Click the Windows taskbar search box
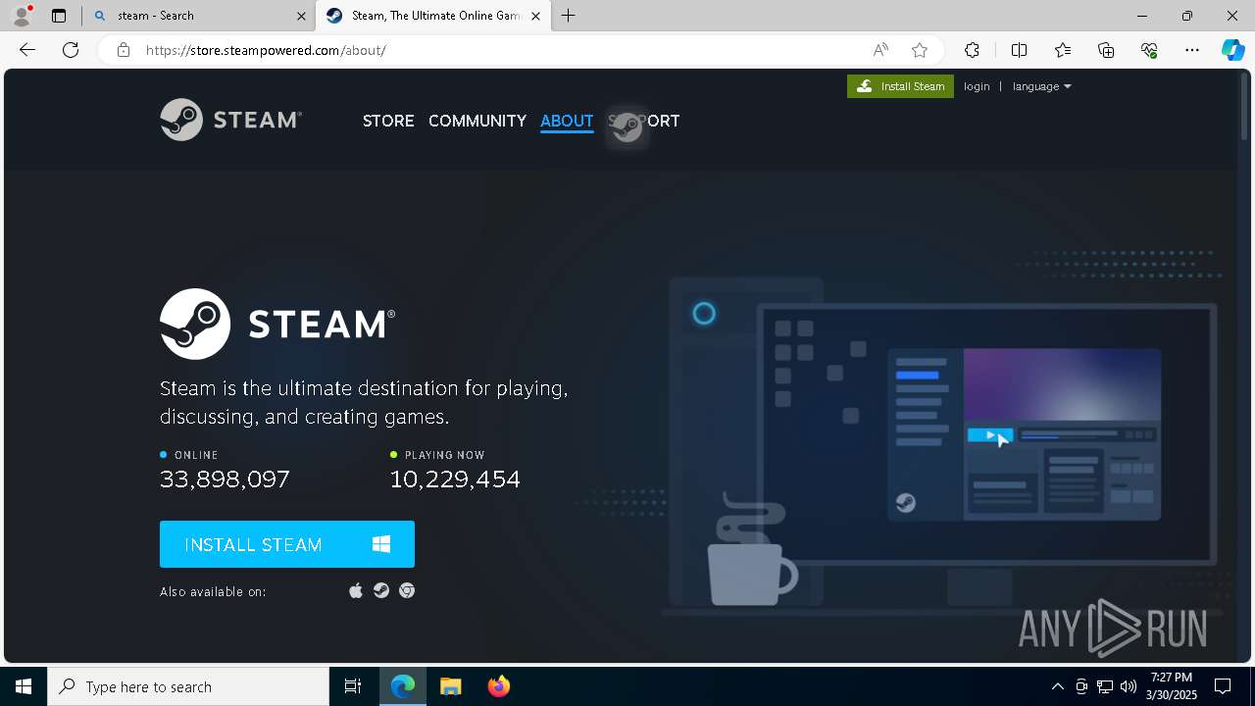This screenshot has height=706, width=1255. coord(188,686)
